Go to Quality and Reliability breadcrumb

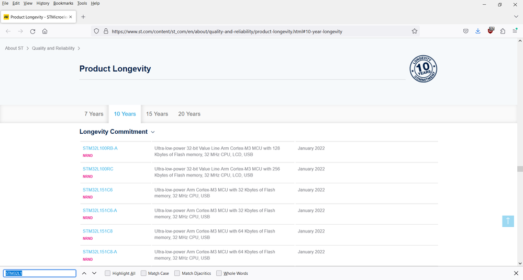point(53,48)
